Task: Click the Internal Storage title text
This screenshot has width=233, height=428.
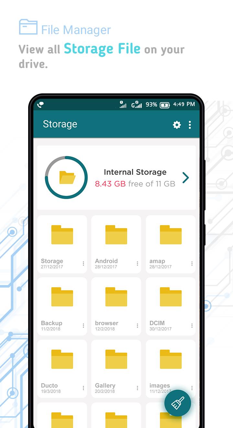Action: pos(135,172)
